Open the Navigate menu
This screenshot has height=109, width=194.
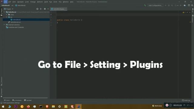[x=20, y=2]
